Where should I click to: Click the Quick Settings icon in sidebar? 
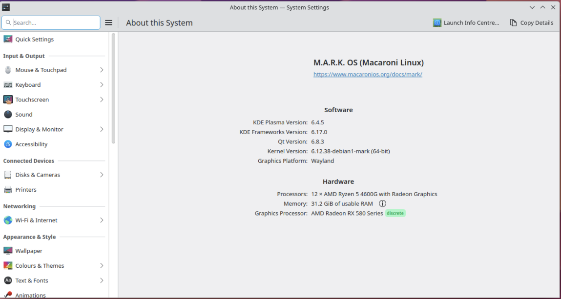click(8, 40)
